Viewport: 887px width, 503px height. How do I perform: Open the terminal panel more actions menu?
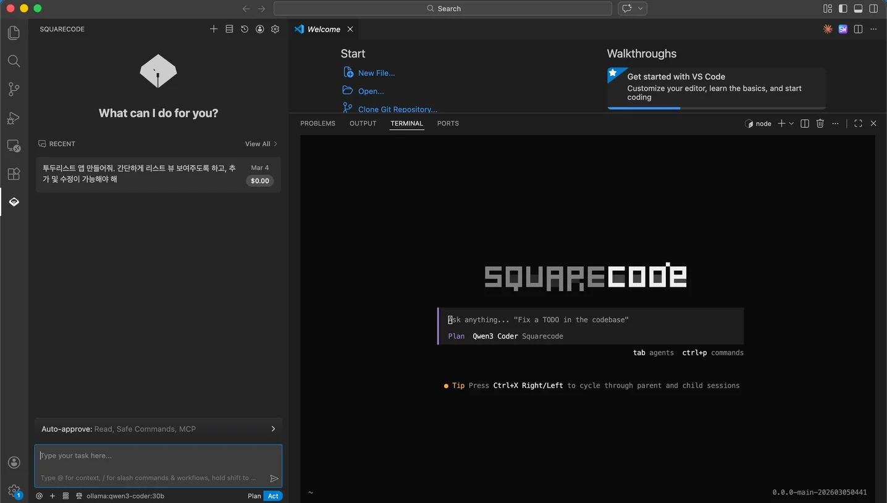coord(836,124)
